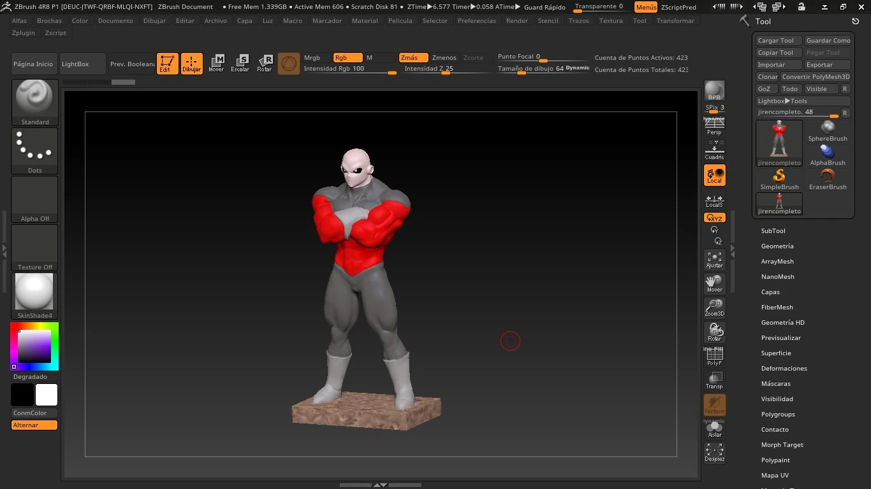This screenshot has height=489, width=871.
Task: Toggle Fantasma ghost transparency
Action: coord(715,405)
